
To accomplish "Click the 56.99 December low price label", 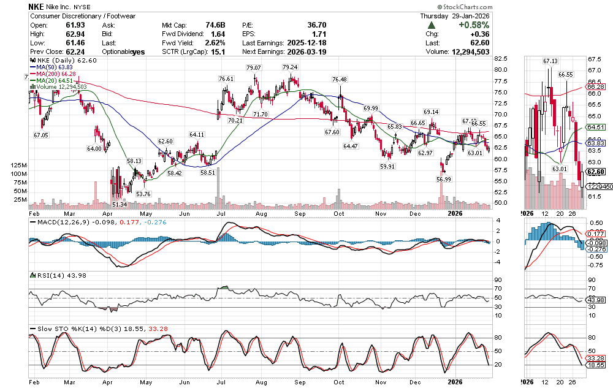I will pos(443,179).
